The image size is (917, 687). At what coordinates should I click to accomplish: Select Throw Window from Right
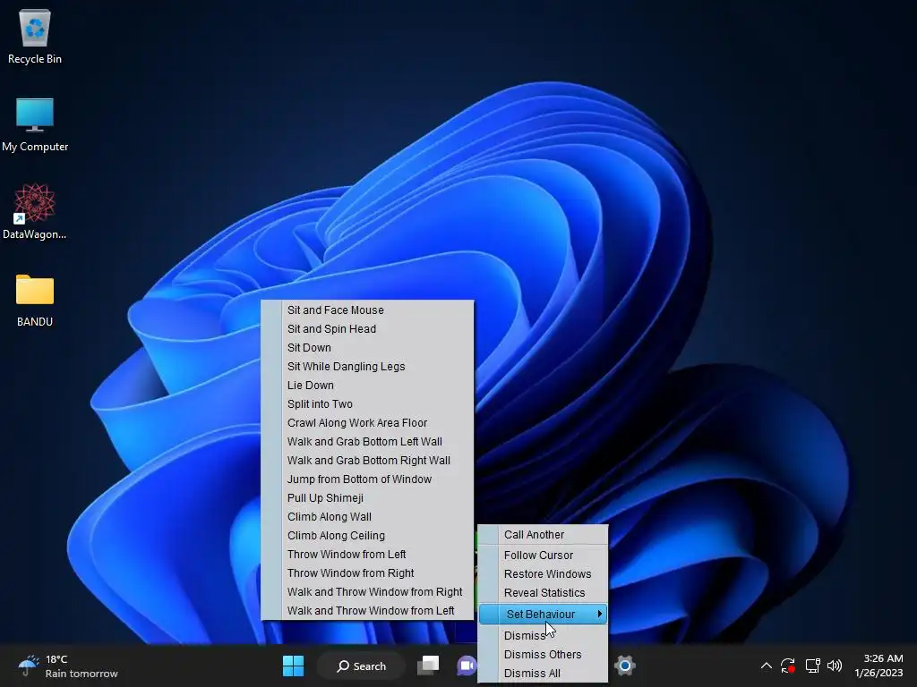(x=367, y=573)
